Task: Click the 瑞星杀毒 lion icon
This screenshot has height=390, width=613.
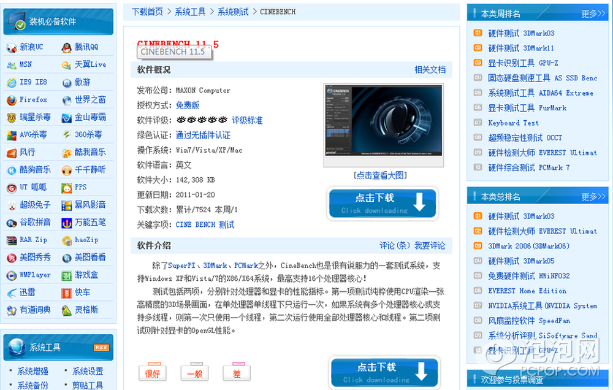Action: [x=11, y=118]
